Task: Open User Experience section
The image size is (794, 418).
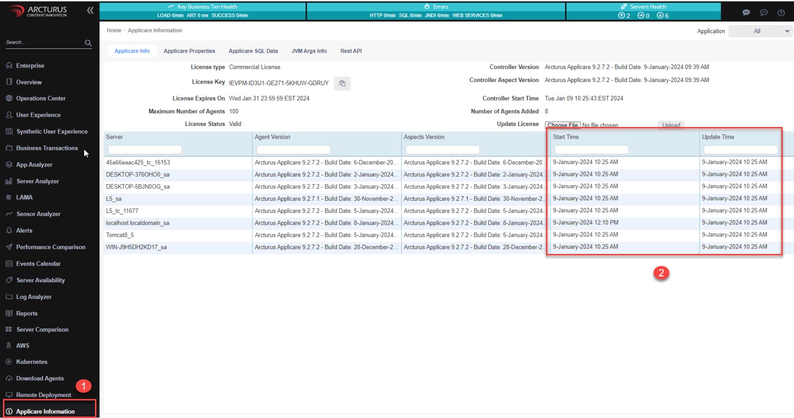Action: click(x=38, y=115)
